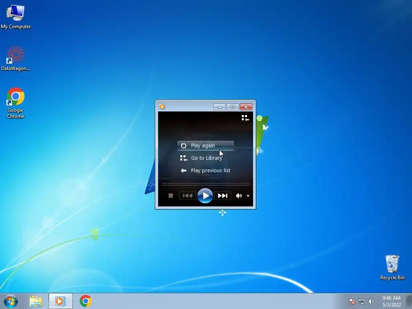Mute the player's speaker icon
This screenshot has height=309, width=412.
click(239, 196)
